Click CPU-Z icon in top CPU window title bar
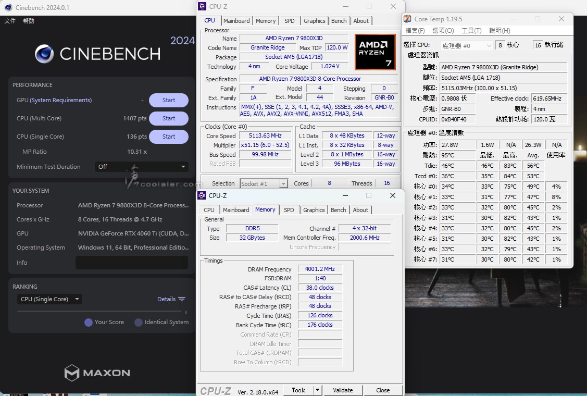 202,6
